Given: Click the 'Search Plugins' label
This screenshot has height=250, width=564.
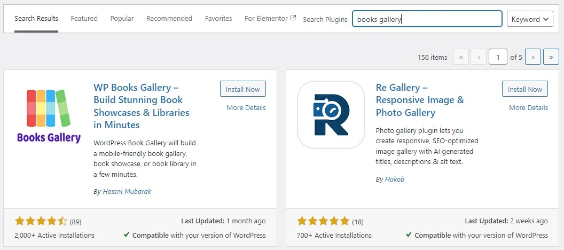Looking at the screenshot, I should (x=325, y=19).
